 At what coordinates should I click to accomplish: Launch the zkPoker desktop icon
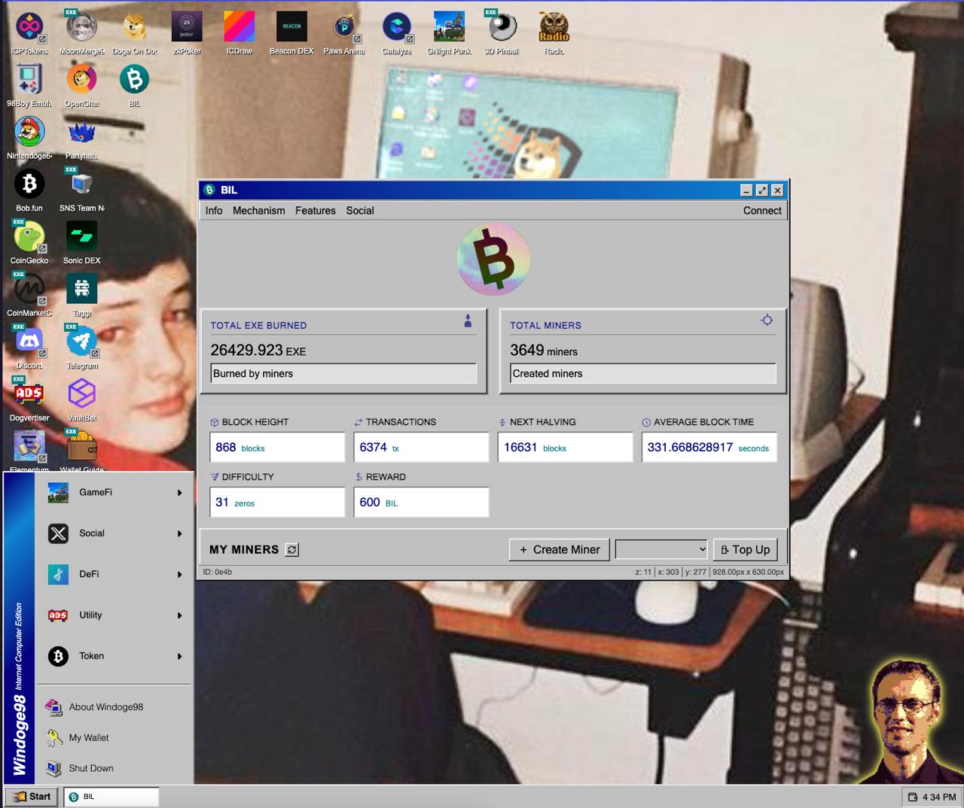[187, 28]
